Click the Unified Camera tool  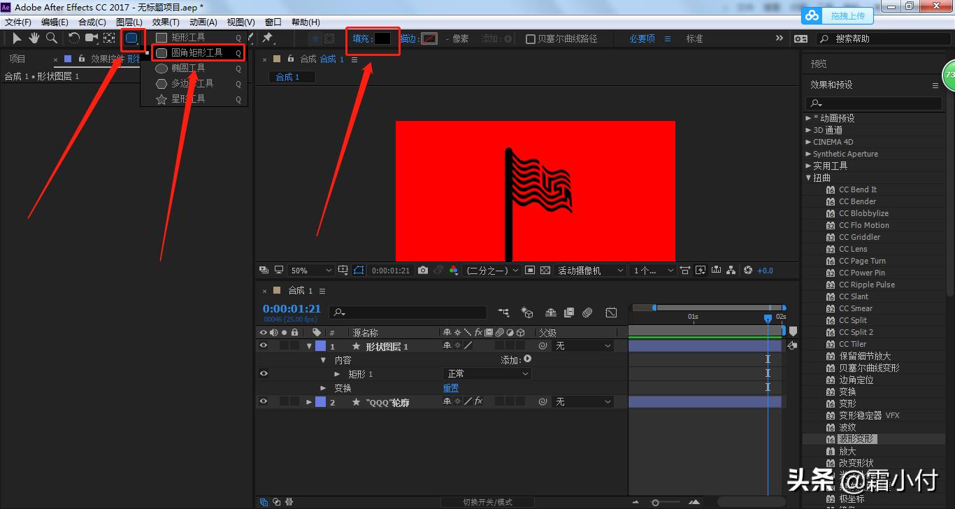click(x=92, y=38)
